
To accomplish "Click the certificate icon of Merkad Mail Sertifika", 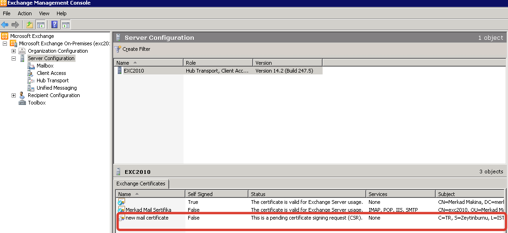I will pyautogui.click(x=121, y=210).
